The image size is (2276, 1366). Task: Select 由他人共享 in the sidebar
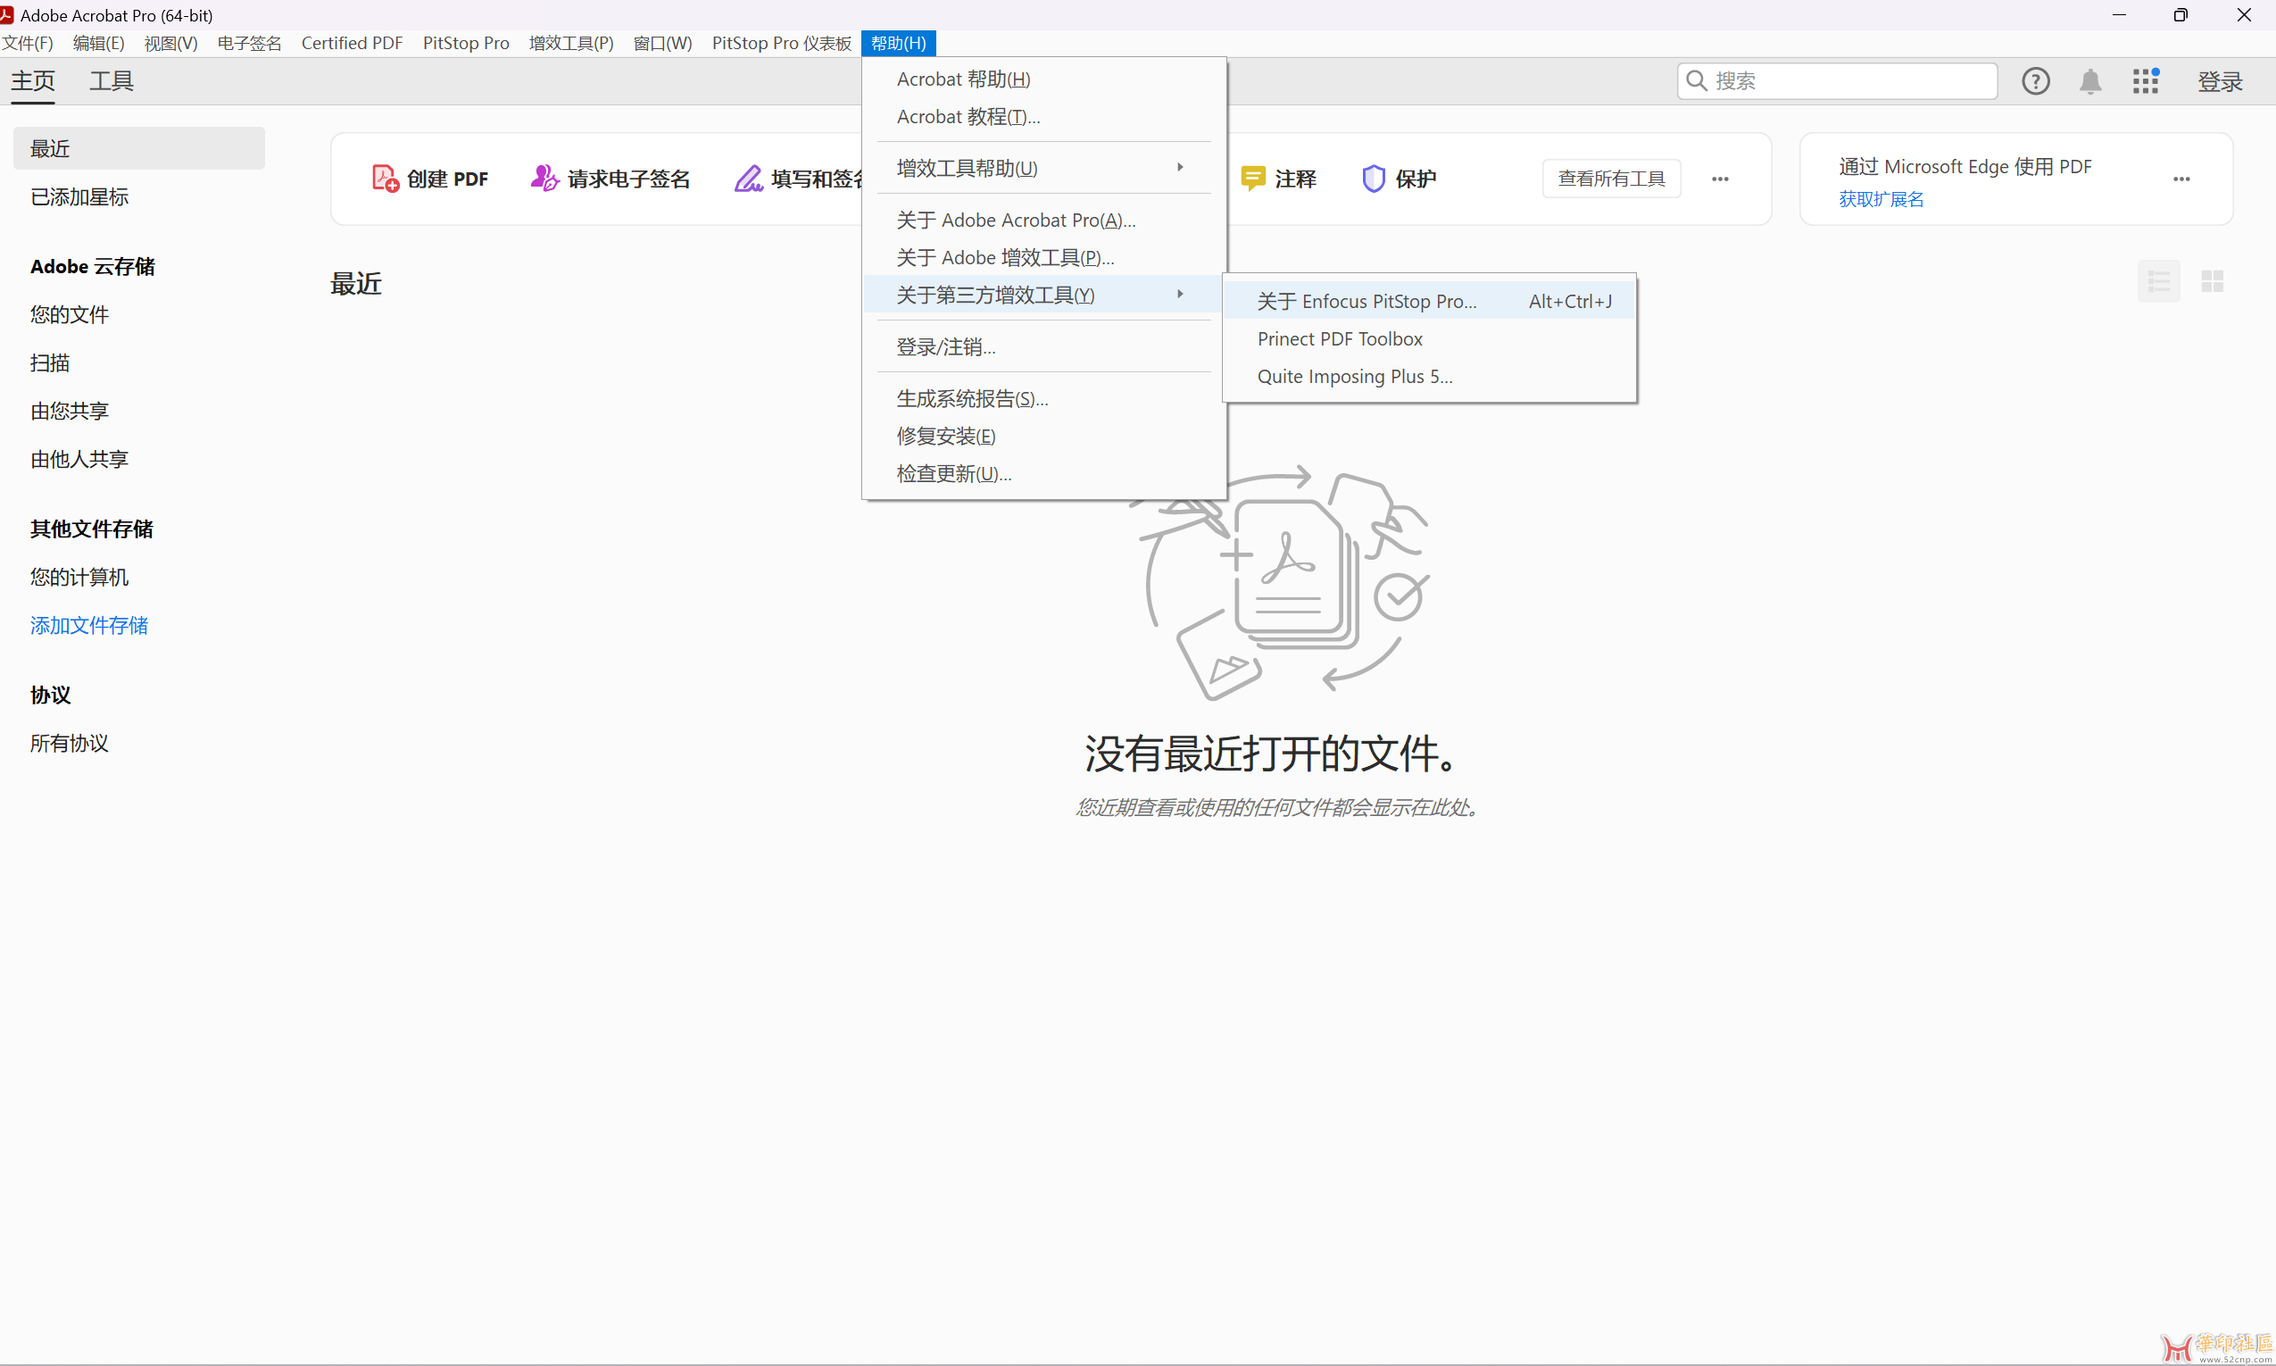(x=79, y=459)
